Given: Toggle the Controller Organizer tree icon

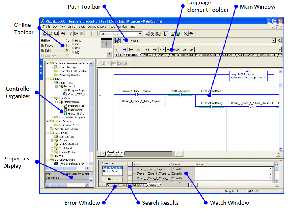Looking at the screenshot, I should click(165, 34).
